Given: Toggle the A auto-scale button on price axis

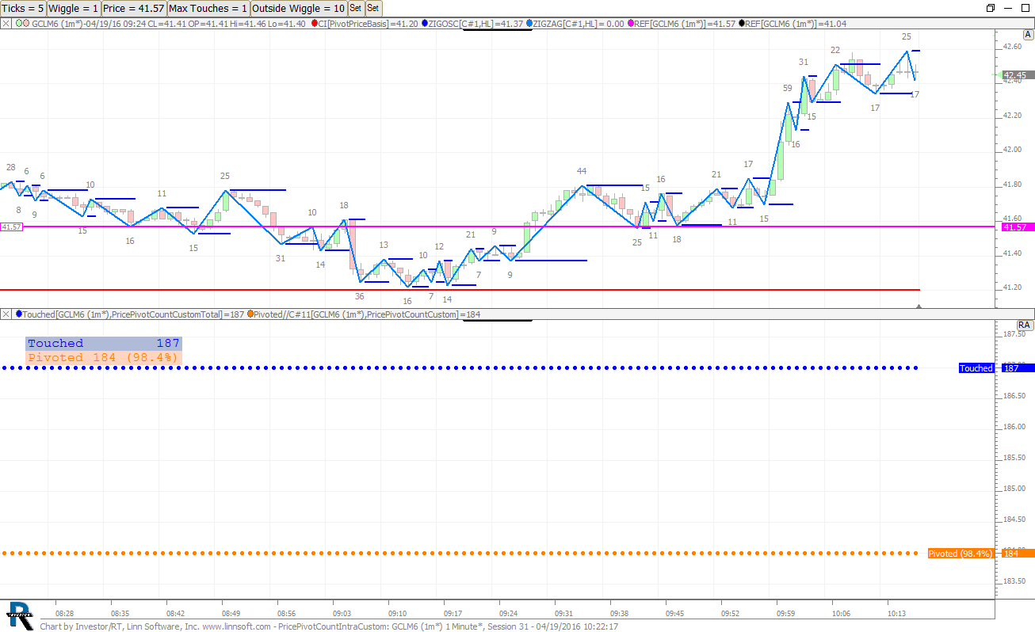Looking at the screenshot, I should click(1029, 35).
